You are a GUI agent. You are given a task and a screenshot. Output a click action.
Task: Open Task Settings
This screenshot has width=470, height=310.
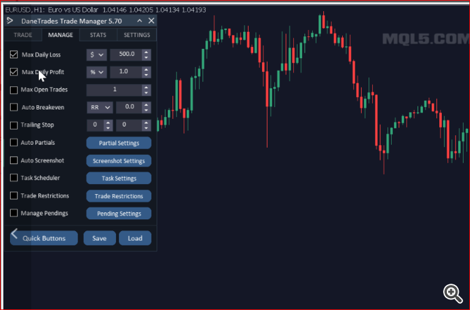coord(118,178)
